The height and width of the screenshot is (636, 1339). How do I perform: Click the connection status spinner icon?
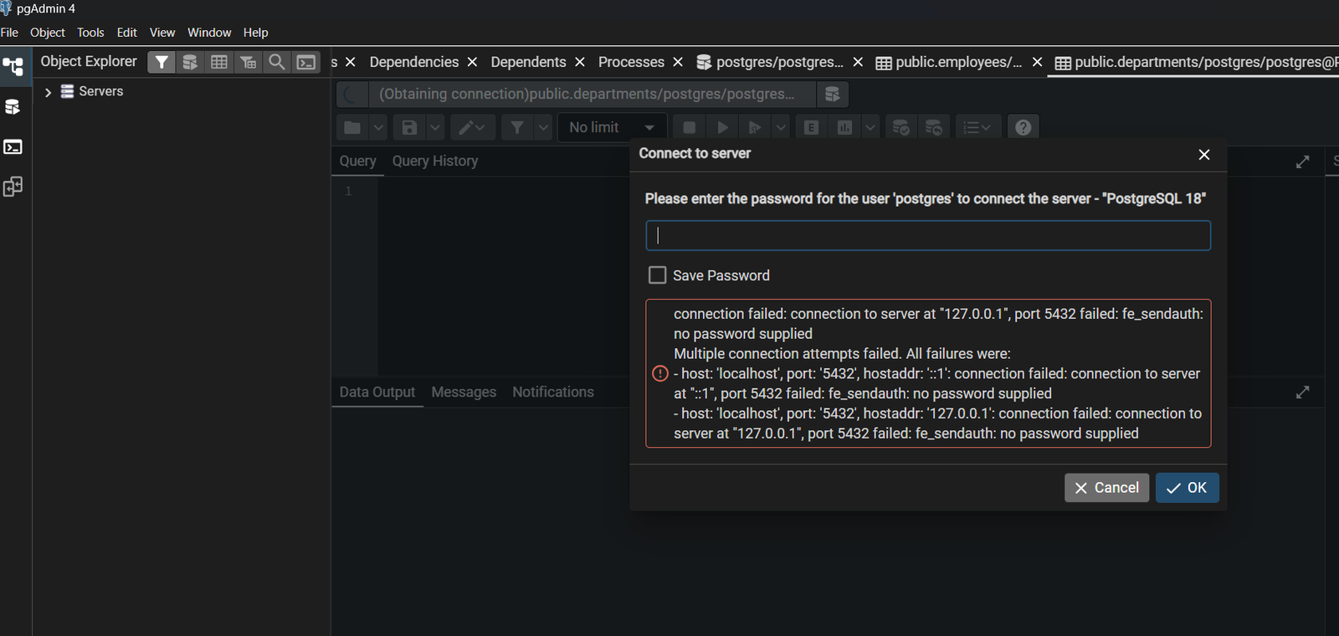[x=352, y=94]
